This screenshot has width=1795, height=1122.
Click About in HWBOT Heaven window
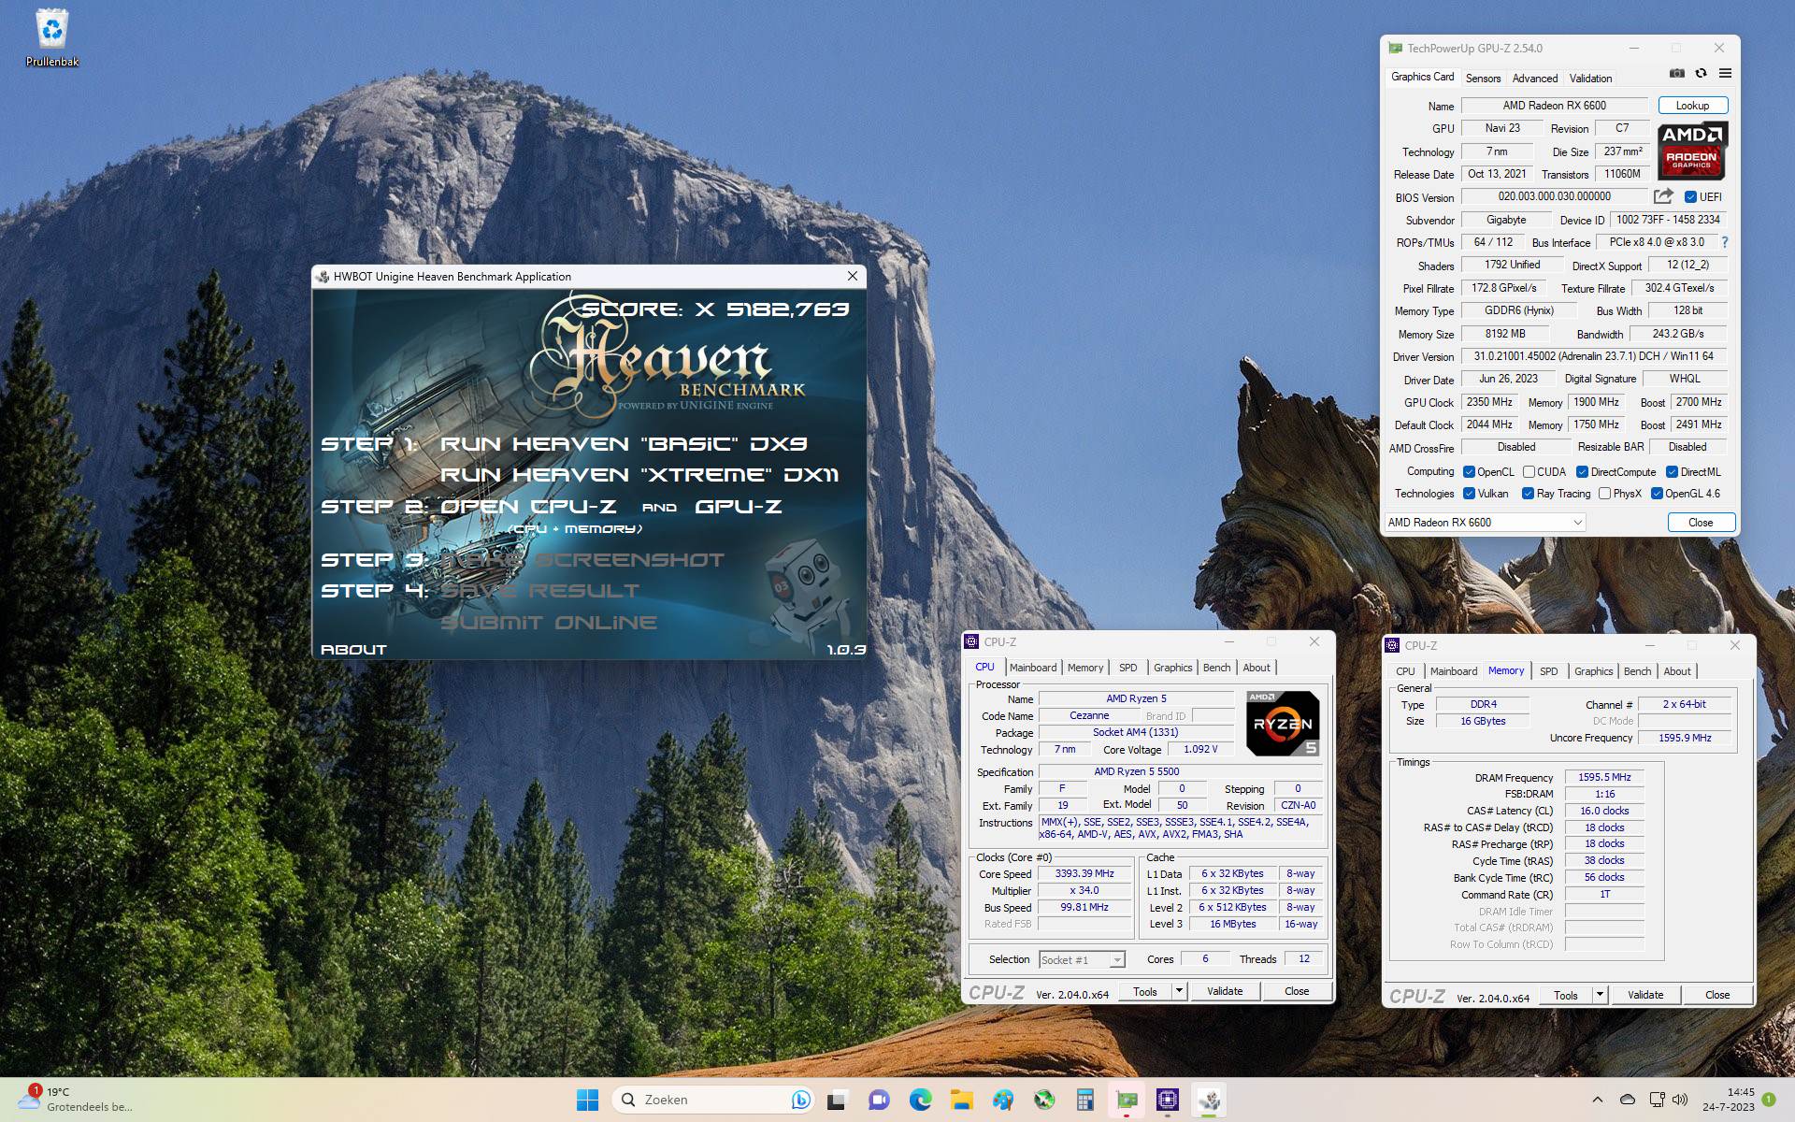coord(353,649)
